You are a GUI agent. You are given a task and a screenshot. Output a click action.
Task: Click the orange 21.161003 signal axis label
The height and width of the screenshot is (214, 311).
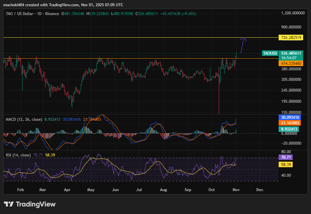[291, 123]
